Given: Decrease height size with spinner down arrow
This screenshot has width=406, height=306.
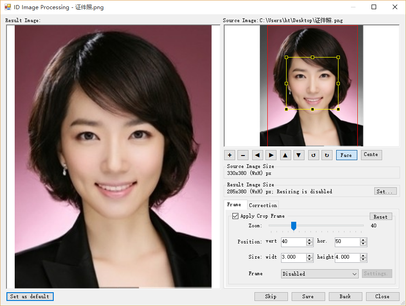Looking at the screenshot, I should click(363, 260).
